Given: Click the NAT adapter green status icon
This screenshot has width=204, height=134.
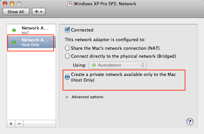Looking at the screenshot, I should 14,30.
